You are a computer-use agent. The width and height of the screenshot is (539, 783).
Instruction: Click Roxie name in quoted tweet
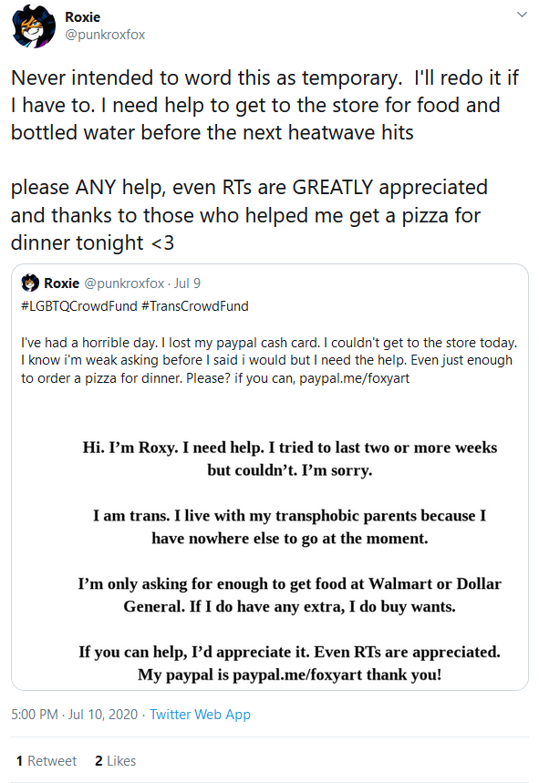coord(61,283)
